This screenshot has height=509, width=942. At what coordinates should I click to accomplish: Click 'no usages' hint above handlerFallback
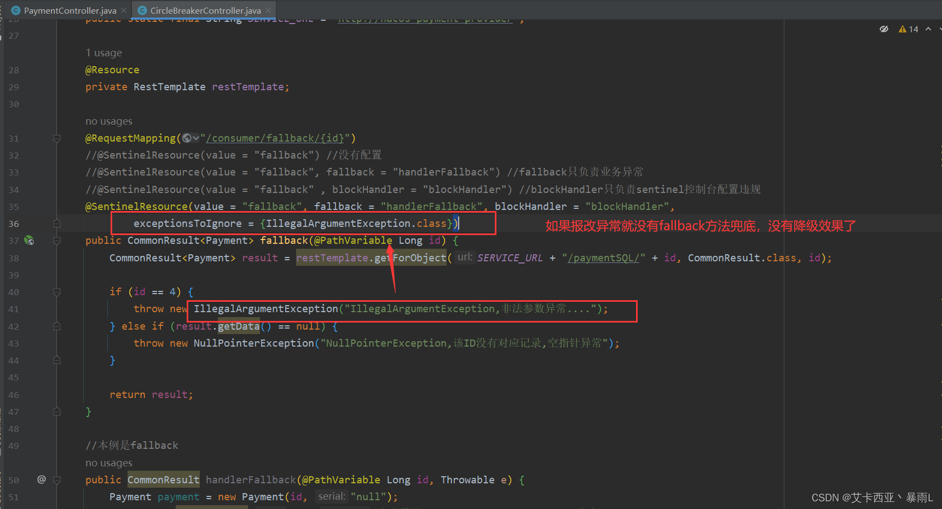point(109,463)
